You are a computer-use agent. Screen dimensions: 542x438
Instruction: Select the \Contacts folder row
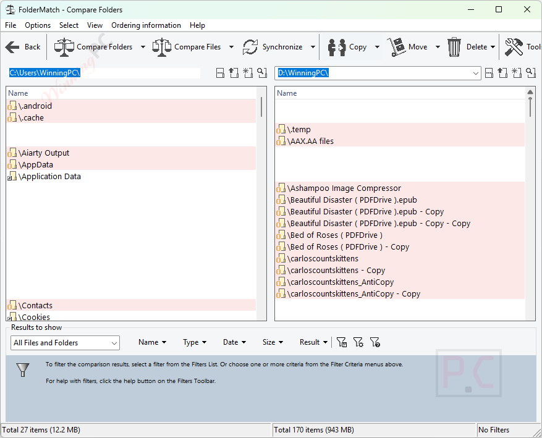click(x=132, y=305)
